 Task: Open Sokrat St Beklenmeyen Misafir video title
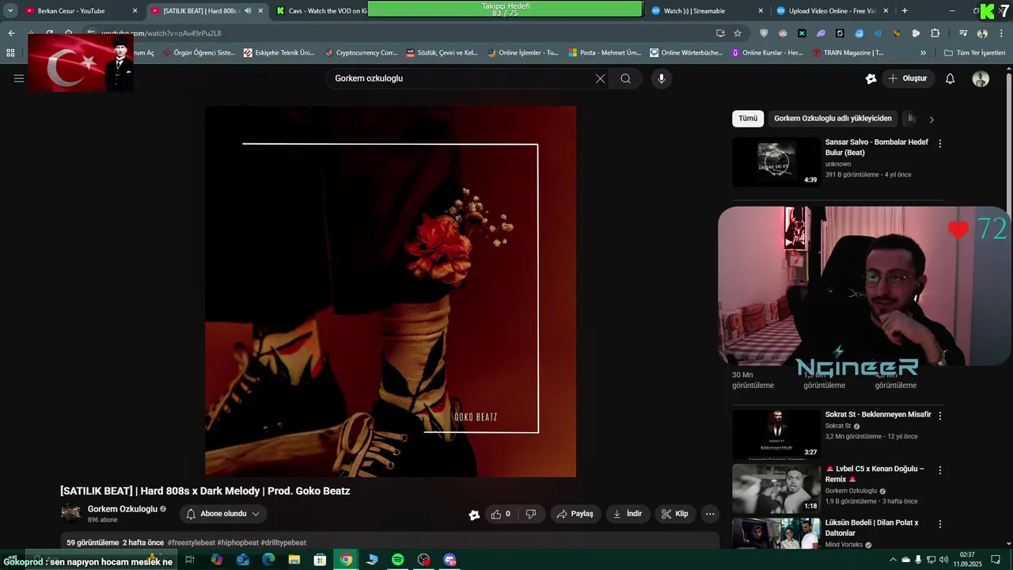[878, 415]
